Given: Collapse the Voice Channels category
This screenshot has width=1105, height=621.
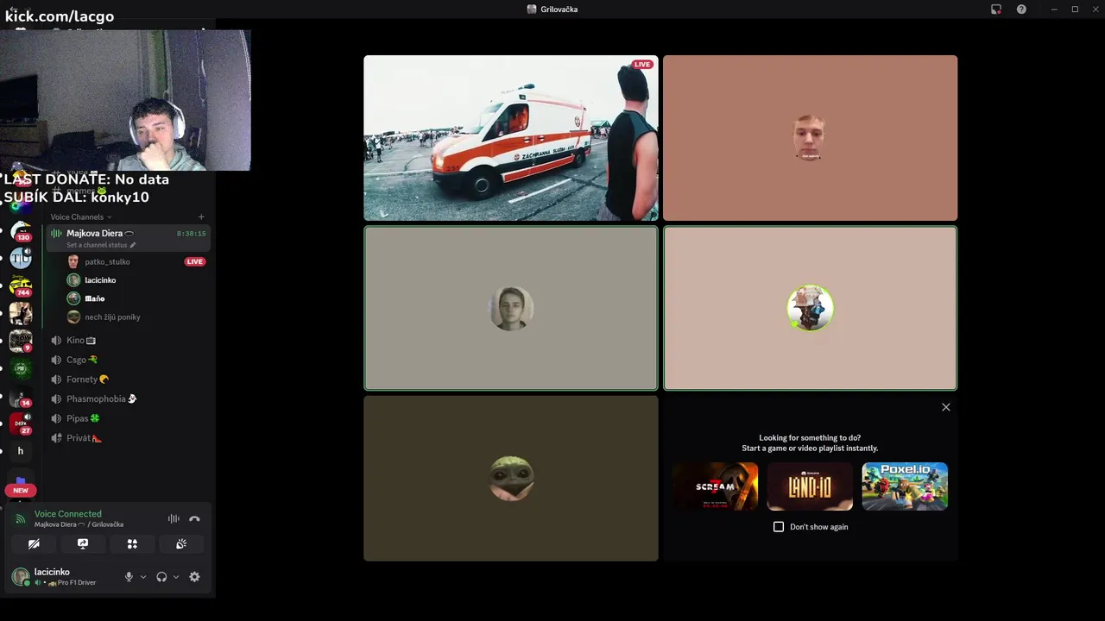Looking at the screenshot, I should point(80,217).
